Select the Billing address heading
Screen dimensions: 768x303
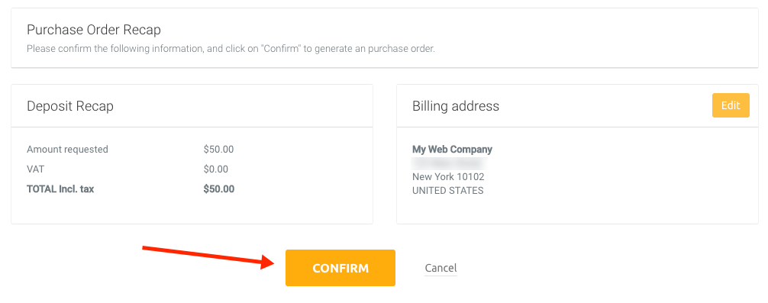point(456,106)
